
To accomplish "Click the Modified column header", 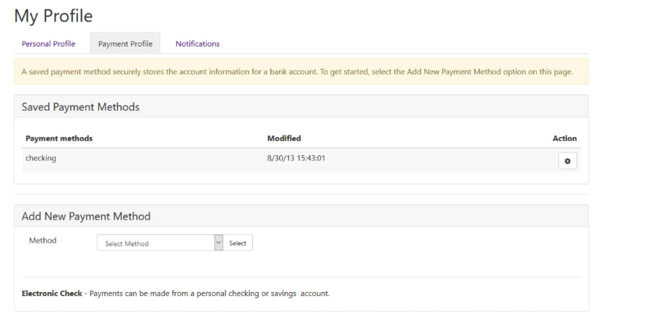I will (x=284, y=138).
